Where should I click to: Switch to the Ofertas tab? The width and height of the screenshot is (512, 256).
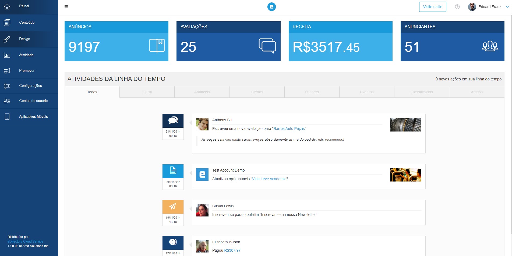(x=257, y=92)
